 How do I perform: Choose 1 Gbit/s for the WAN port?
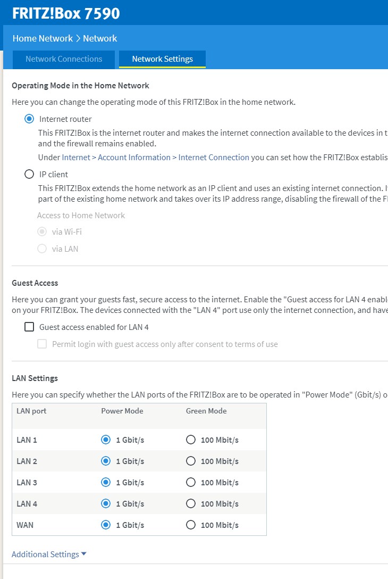click(106, 525)
